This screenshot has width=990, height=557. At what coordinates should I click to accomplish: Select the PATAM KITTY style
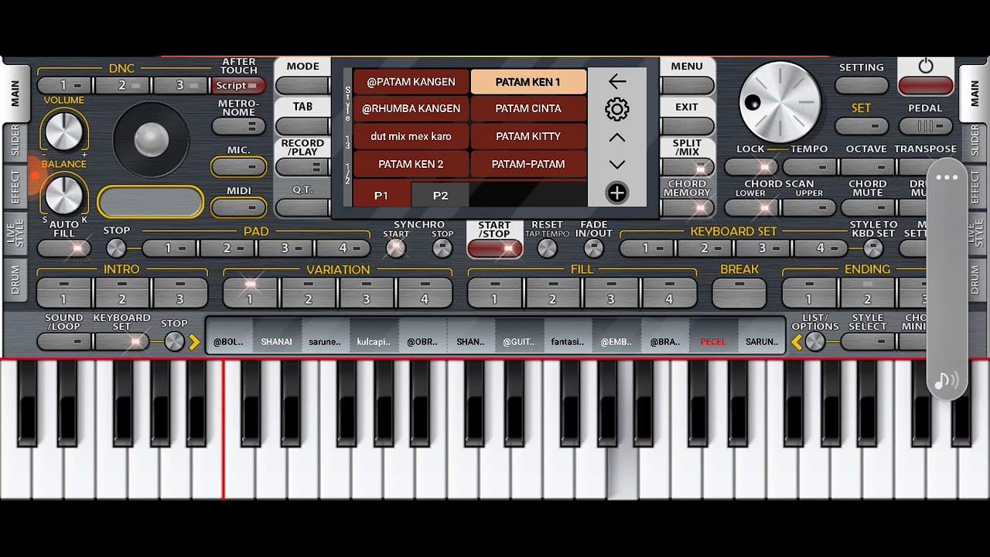click(x=528, y=137)
